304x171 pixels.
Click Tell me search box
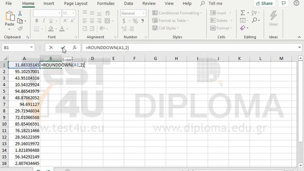coord(211,3)
